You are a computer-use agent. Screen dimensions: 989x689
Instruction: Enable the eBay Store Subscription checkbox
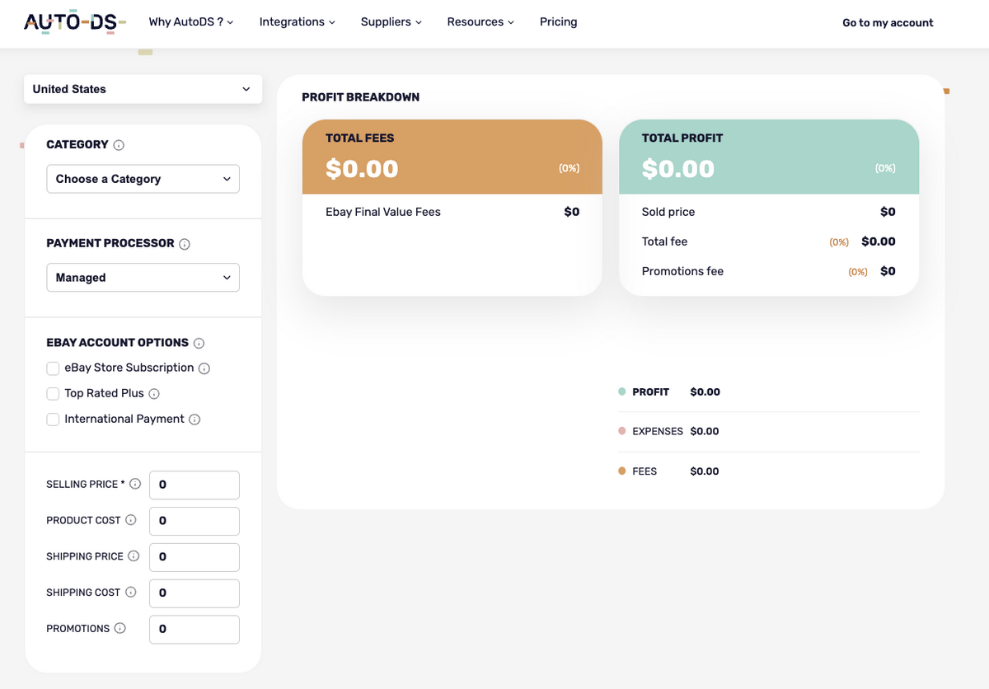pos(53,368)
